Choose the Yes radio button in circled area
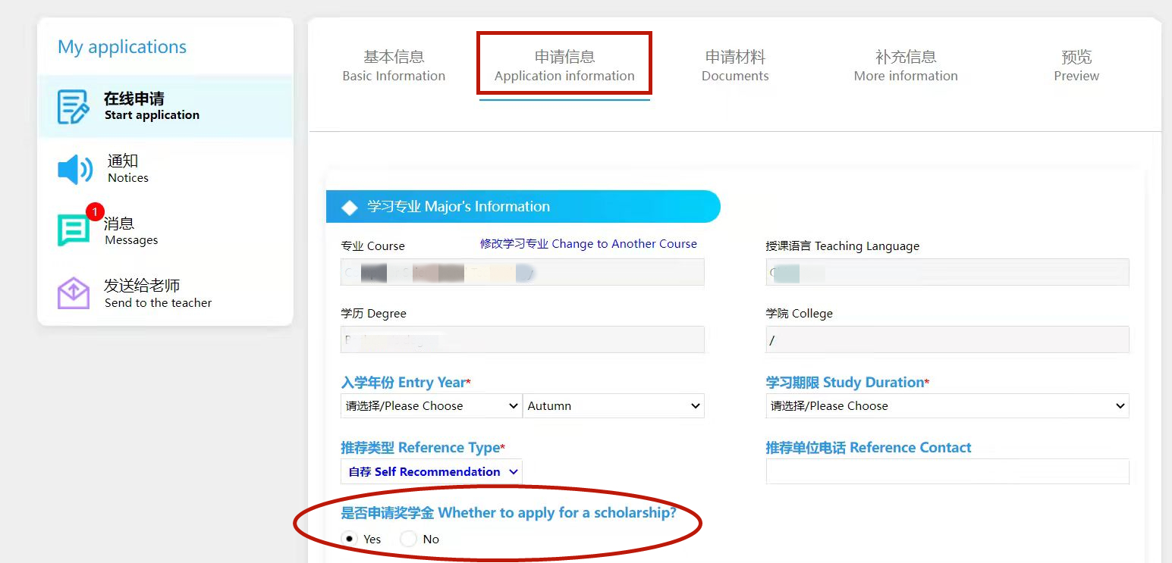Image resolution: width=1172 pixels, height=563 pixels. point(348,539)
